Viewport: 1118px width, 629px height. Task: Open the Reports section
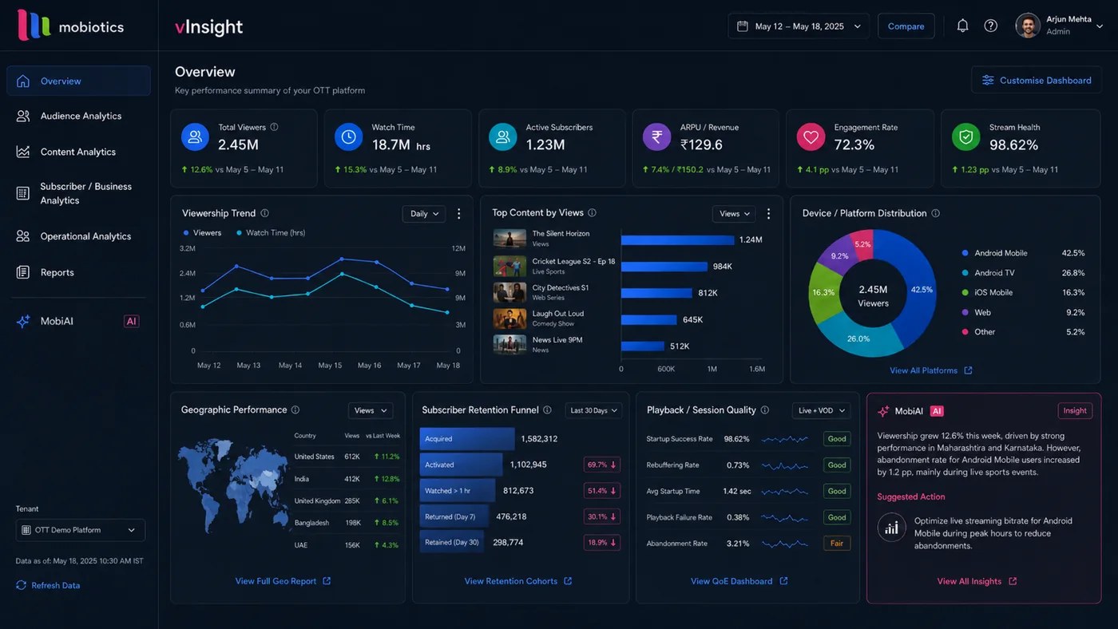point(78,272)
